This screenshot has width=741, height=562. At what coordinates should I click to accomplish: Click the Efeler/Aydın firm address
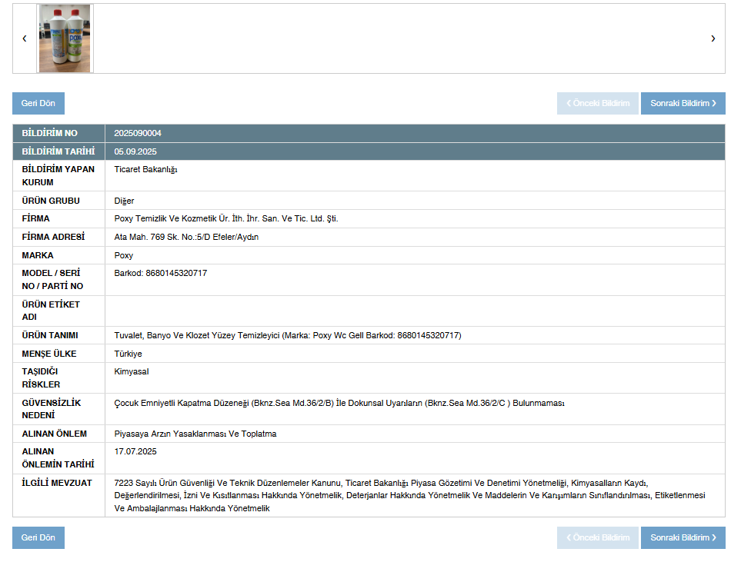(x=186, y=237)
